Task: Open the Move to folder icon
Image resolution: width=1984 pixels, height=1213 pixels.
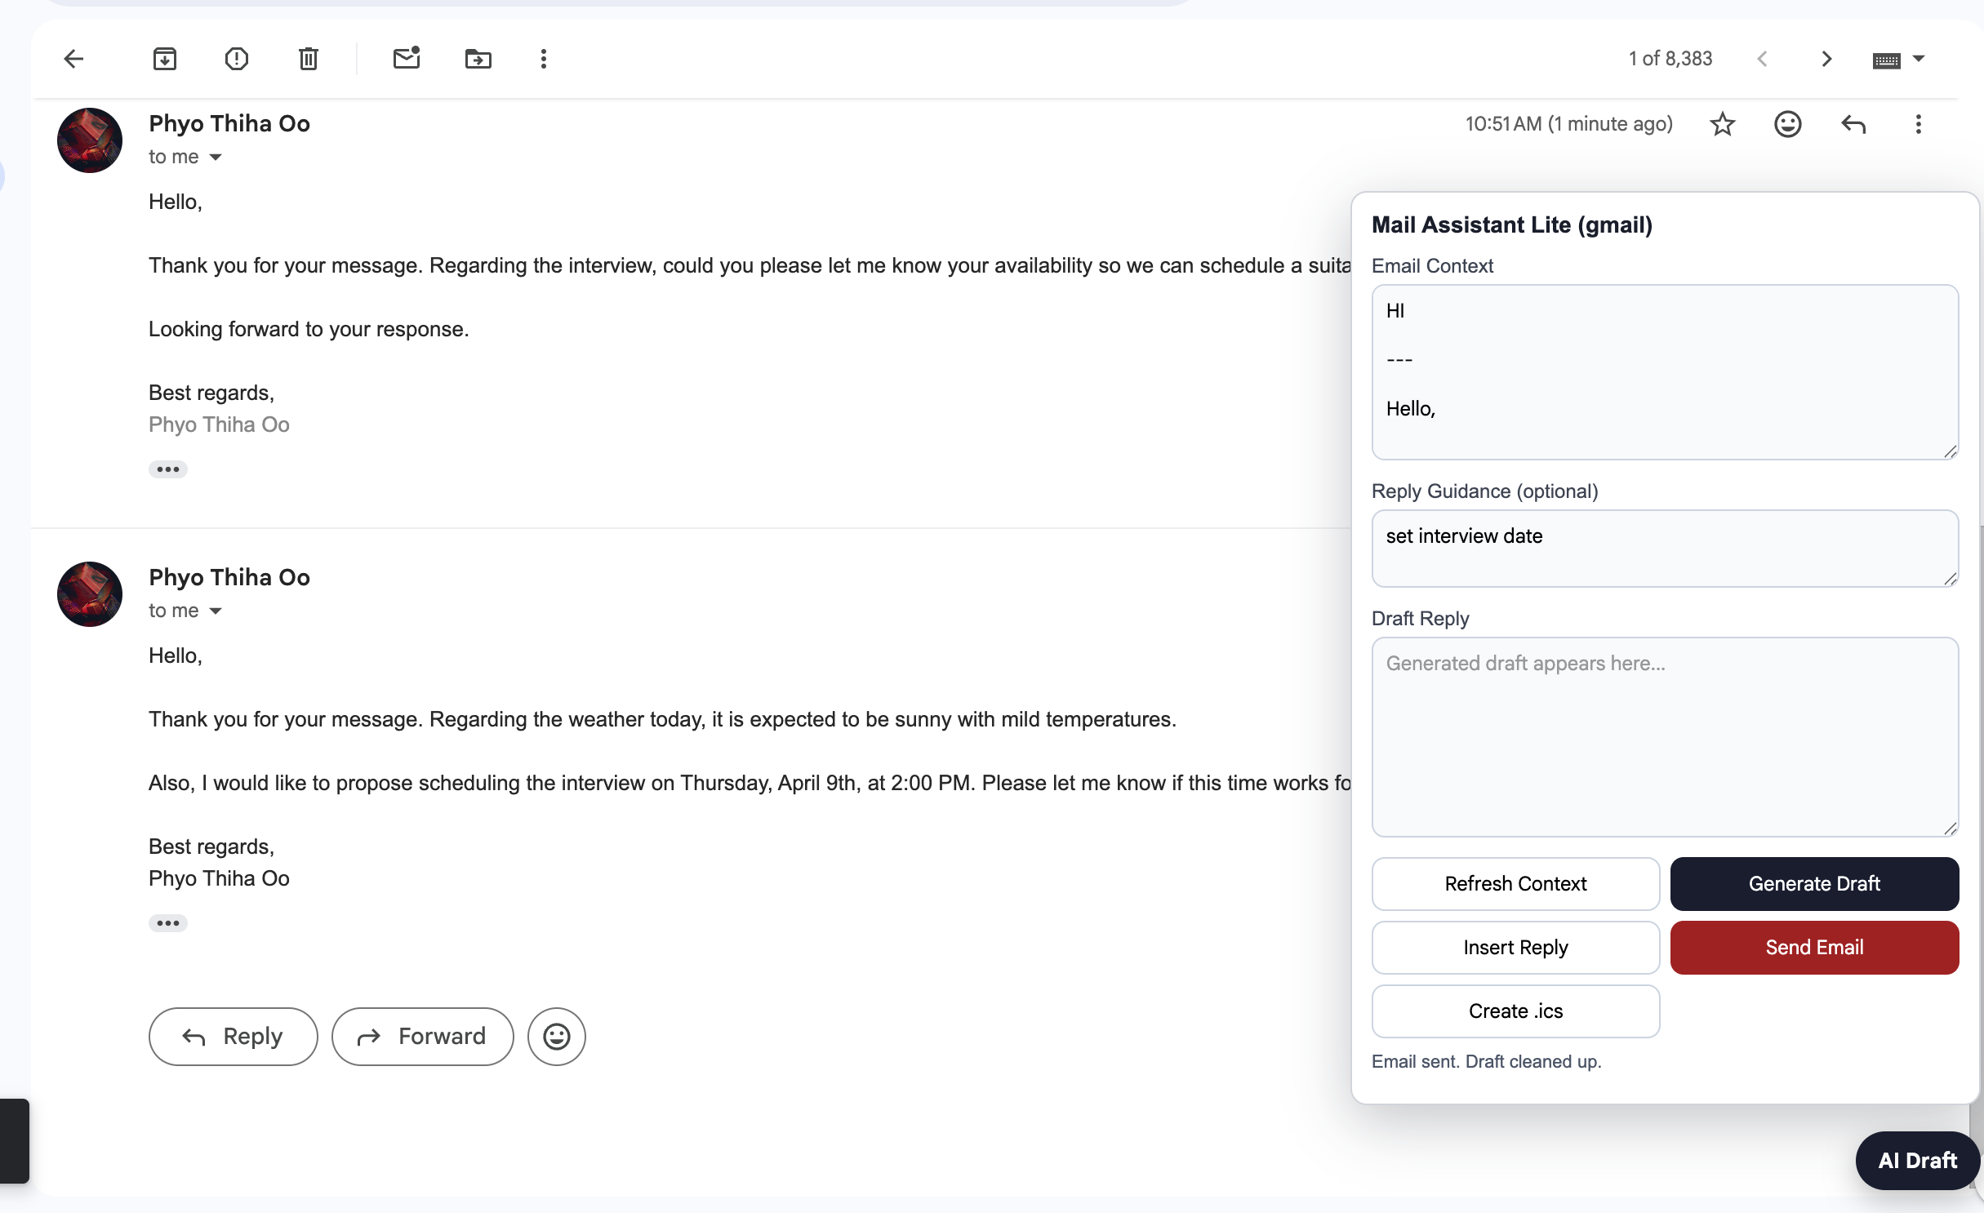Action: (478, 59)
